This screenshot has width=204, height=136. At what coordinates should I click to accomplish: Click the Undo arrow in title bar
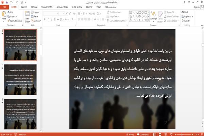click(12, 2)
